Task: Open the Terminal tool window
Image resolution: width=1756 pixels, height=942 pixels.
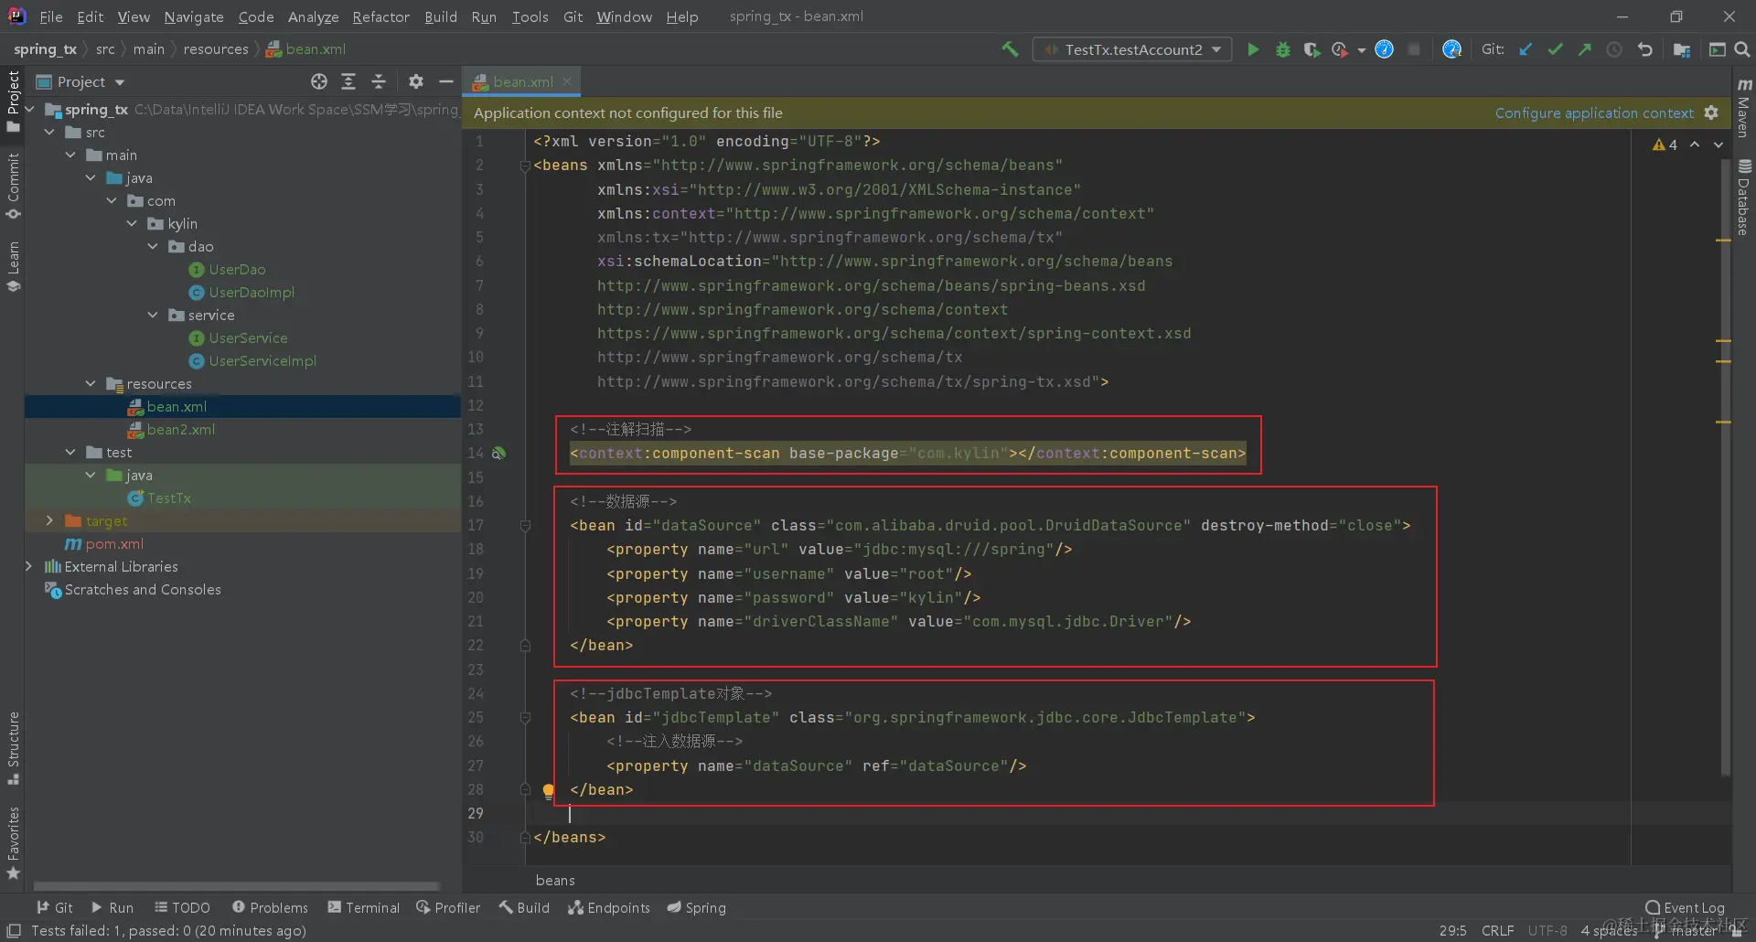Action: (x=364, y=907)
